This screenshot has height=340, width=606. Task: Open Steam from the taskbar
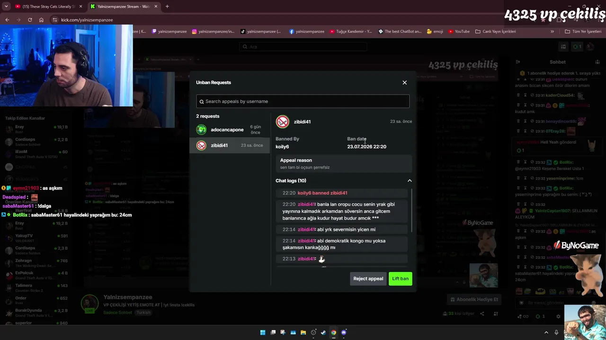click(x=323, y=332)
